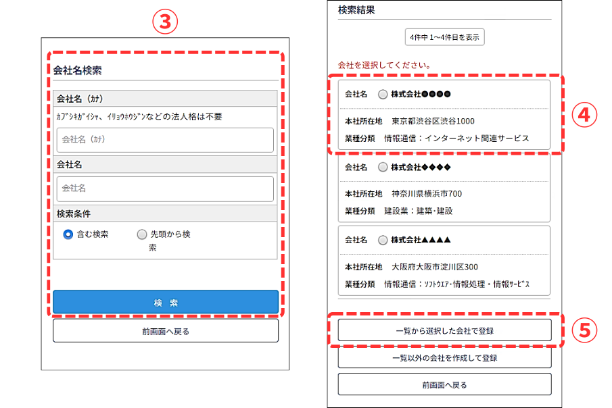Select the 株式会社▲▲▲▲ radio button
This screenshot has width=612, height=408.
click(383, 240)
